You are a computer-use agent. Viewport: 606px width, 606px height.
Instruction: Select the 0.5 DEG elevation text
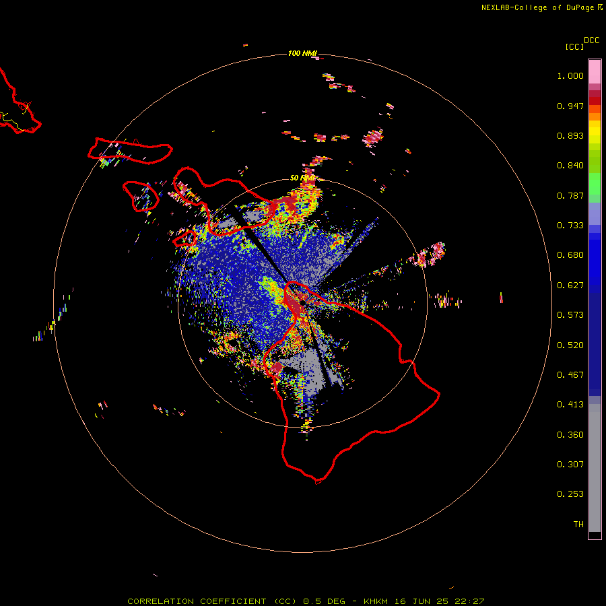click(x=324, y=601)
